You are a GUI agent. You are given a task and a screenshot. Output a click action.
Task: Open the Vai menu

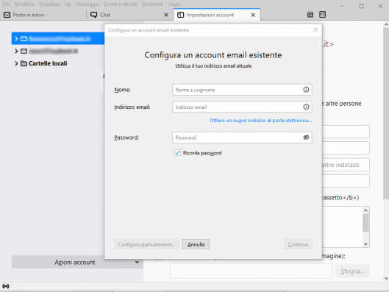click(68, 4)
